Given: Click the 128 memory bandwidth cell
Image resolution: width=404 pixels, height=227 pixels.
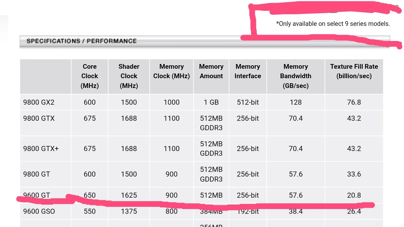Looking at the screenshot, I should (x=296, y=102).
